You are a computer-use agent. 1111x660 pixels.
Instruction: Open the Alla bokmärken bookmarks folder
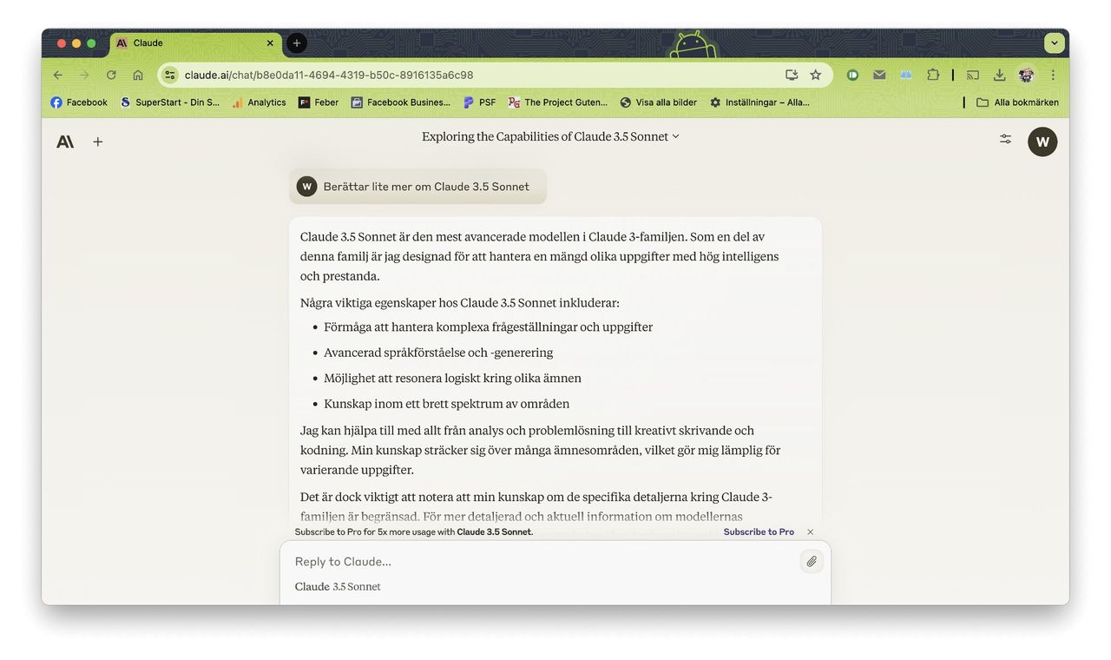coord(1017,102)
